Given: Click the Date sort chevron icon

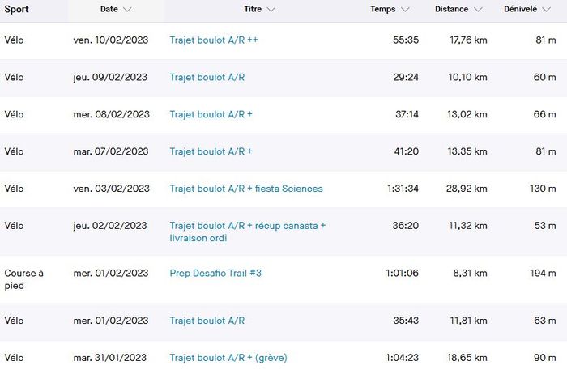Looking at the screenshot, I should coord(128,10).
